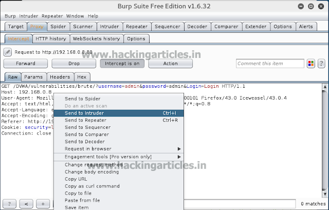Choose Send to Repeater from context menu
Screen dimensions: 329x210
[119, 120]
